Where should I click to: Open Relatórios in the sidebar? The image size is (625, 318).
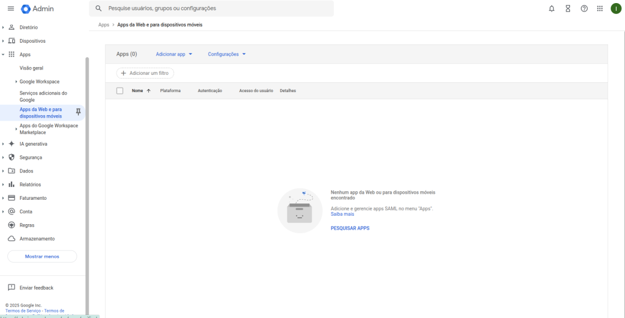(30, 185)
